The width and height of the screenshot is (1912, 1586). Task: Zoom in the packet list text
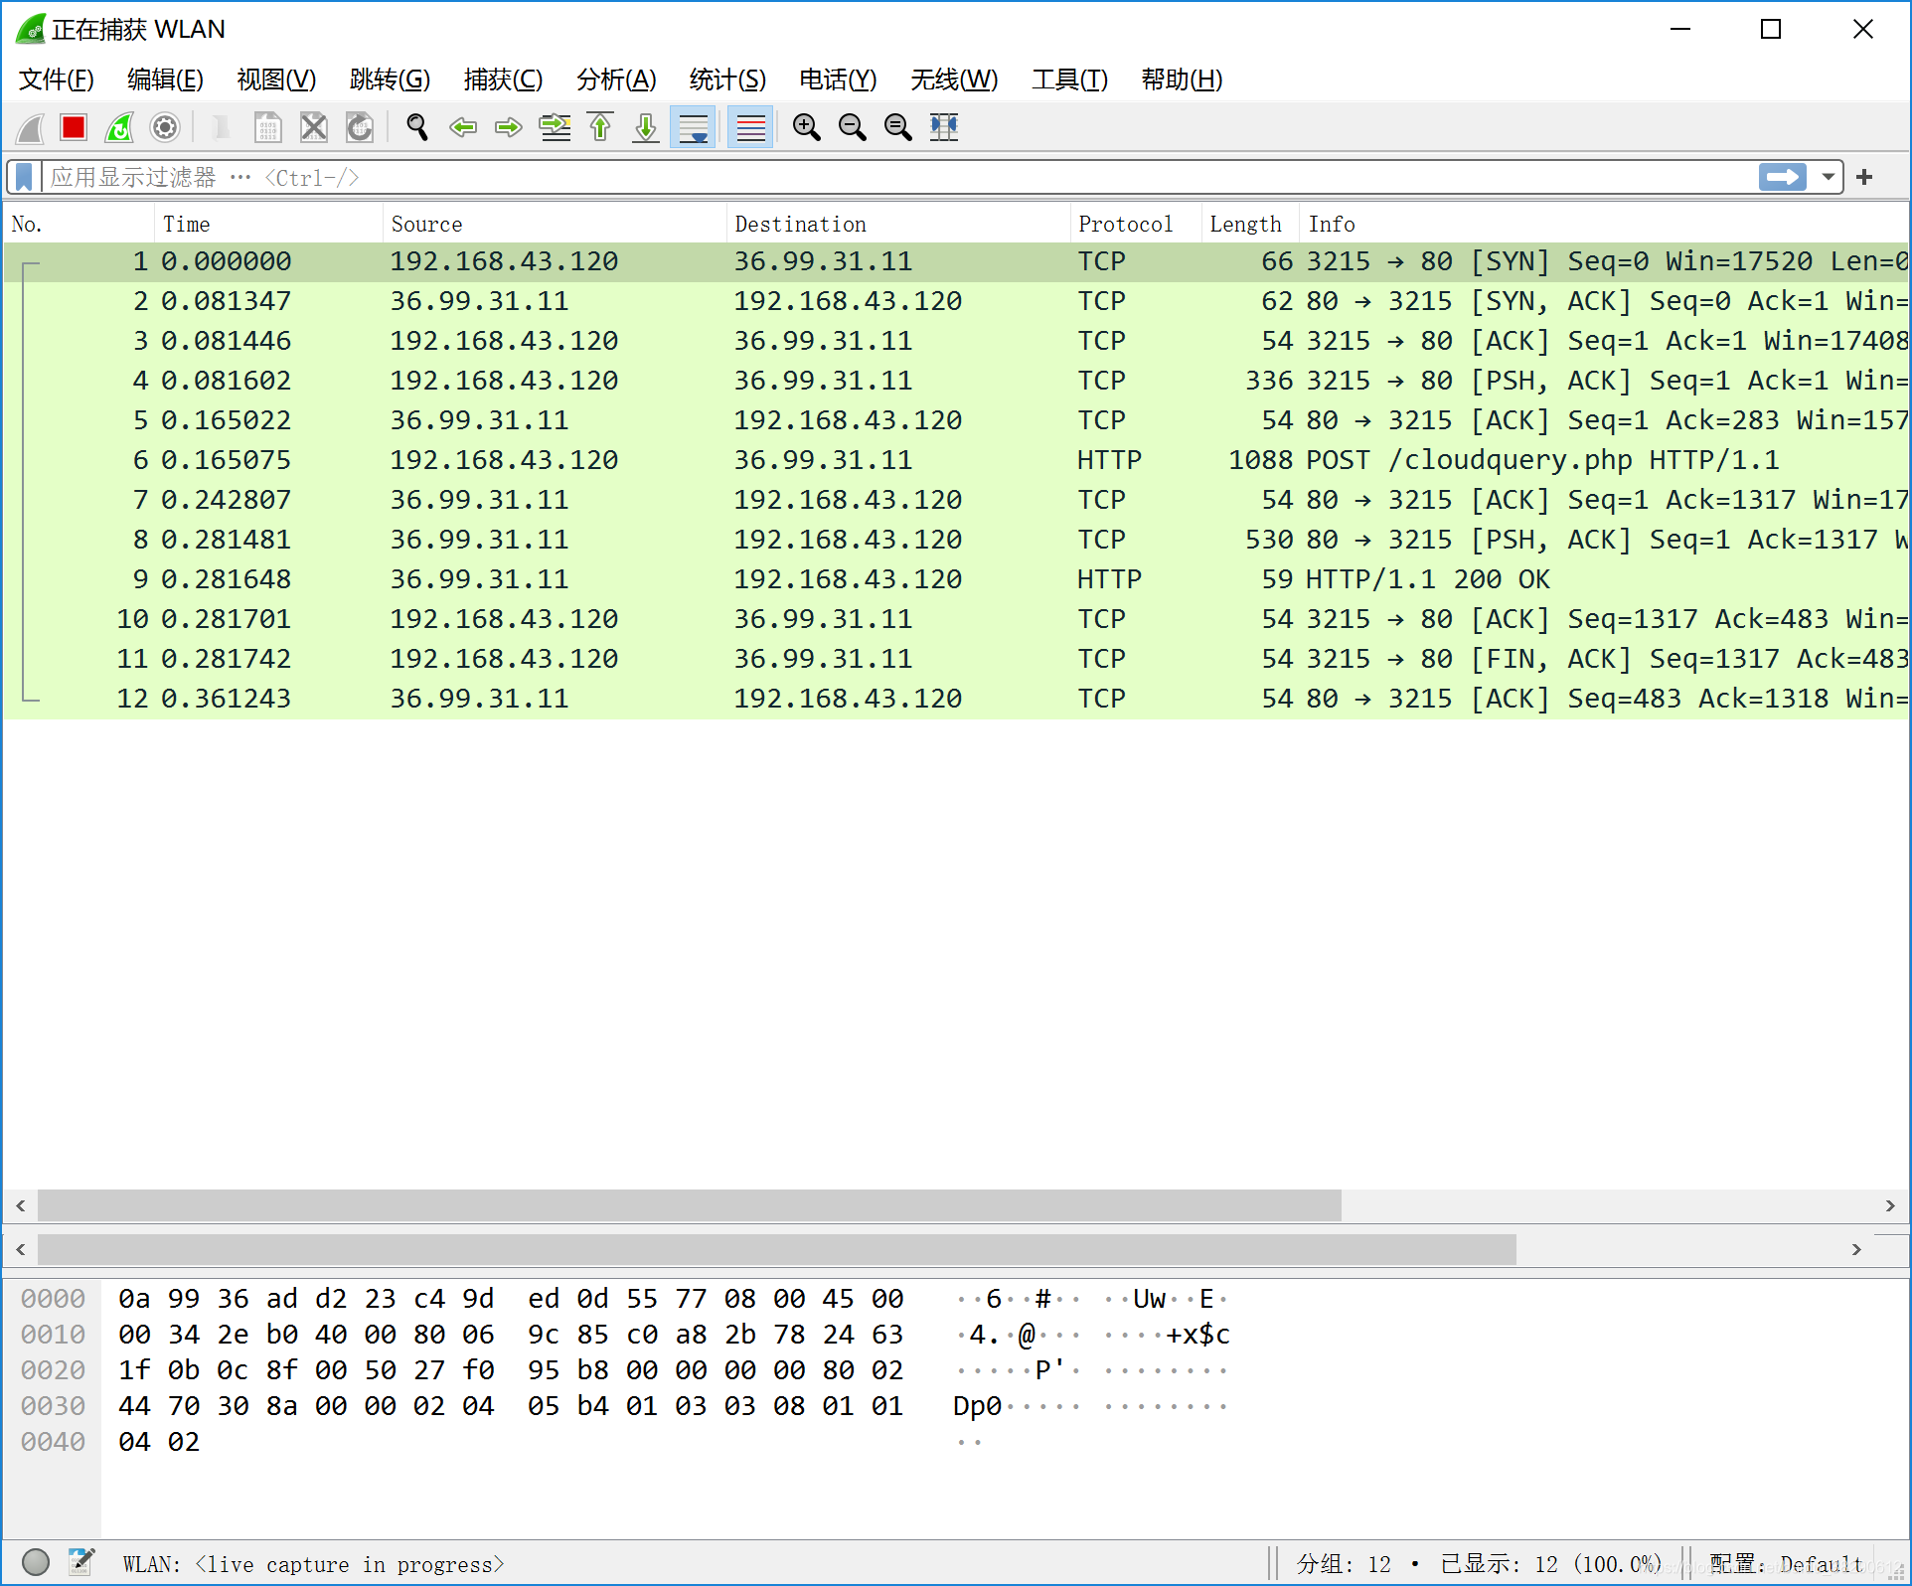806,127
